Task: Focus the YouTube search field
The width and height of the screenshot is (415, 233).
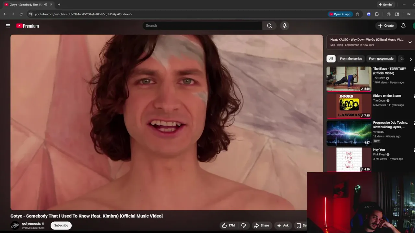Action: [x=202, y=26]
